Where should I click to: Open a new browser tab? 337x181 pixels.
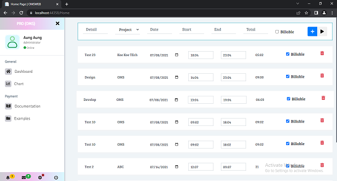(67, 4)
